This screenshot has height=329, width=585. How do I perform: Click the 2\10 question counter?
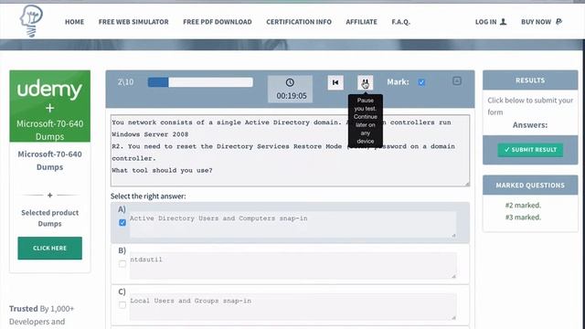tap(126, 82)
